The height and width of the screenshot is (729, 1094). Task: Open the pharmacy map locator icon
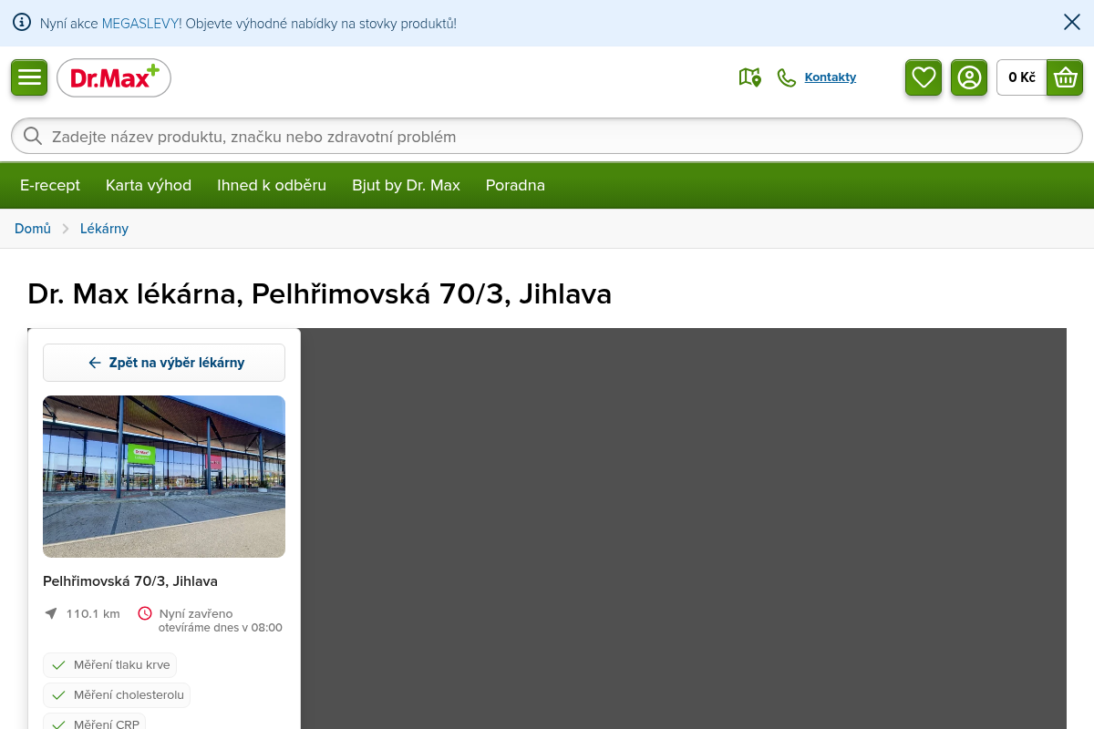(x=749, y=77)
